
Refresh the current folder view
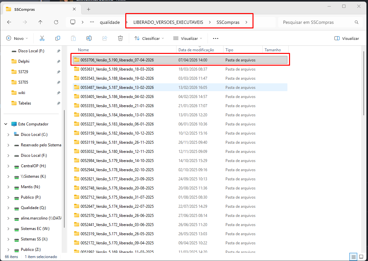click(x=56, y=22)
